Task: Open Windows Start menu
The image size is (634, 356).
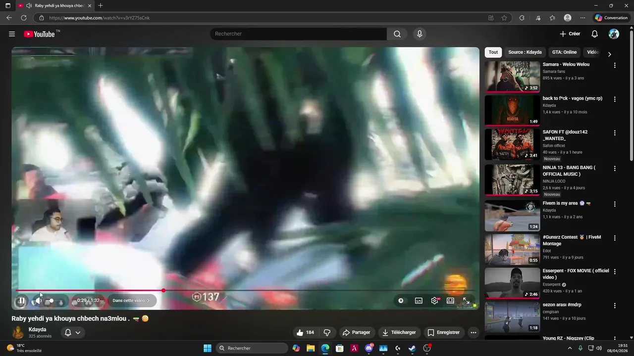Action: (208, 348)
